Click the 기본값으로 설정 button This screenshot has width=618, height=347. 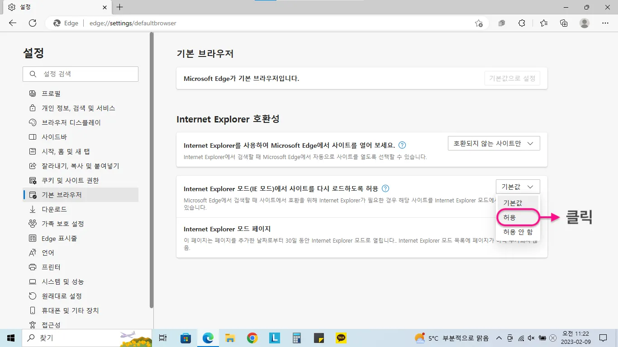(512, 78)
